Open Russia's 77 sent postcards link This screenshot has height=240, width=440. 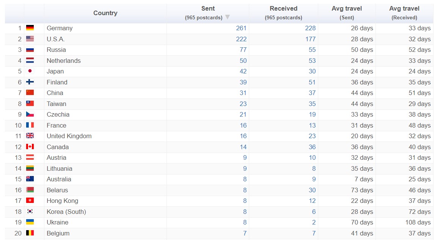[243, 50]
